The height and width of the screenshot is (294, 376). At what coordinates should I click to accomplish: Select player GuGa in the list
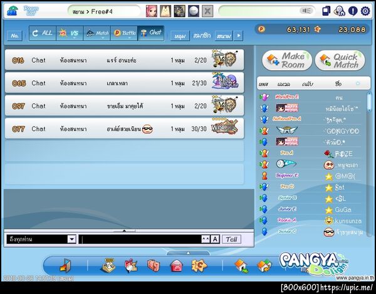tap(310, 210)
